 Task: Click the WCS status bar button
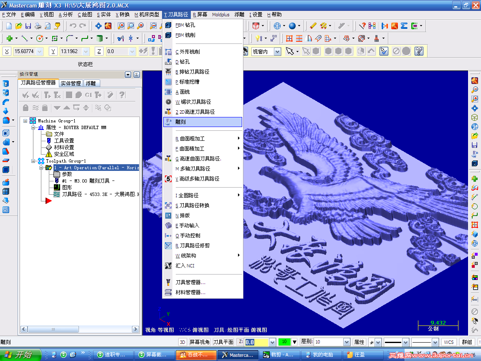(x=448, y=342)
